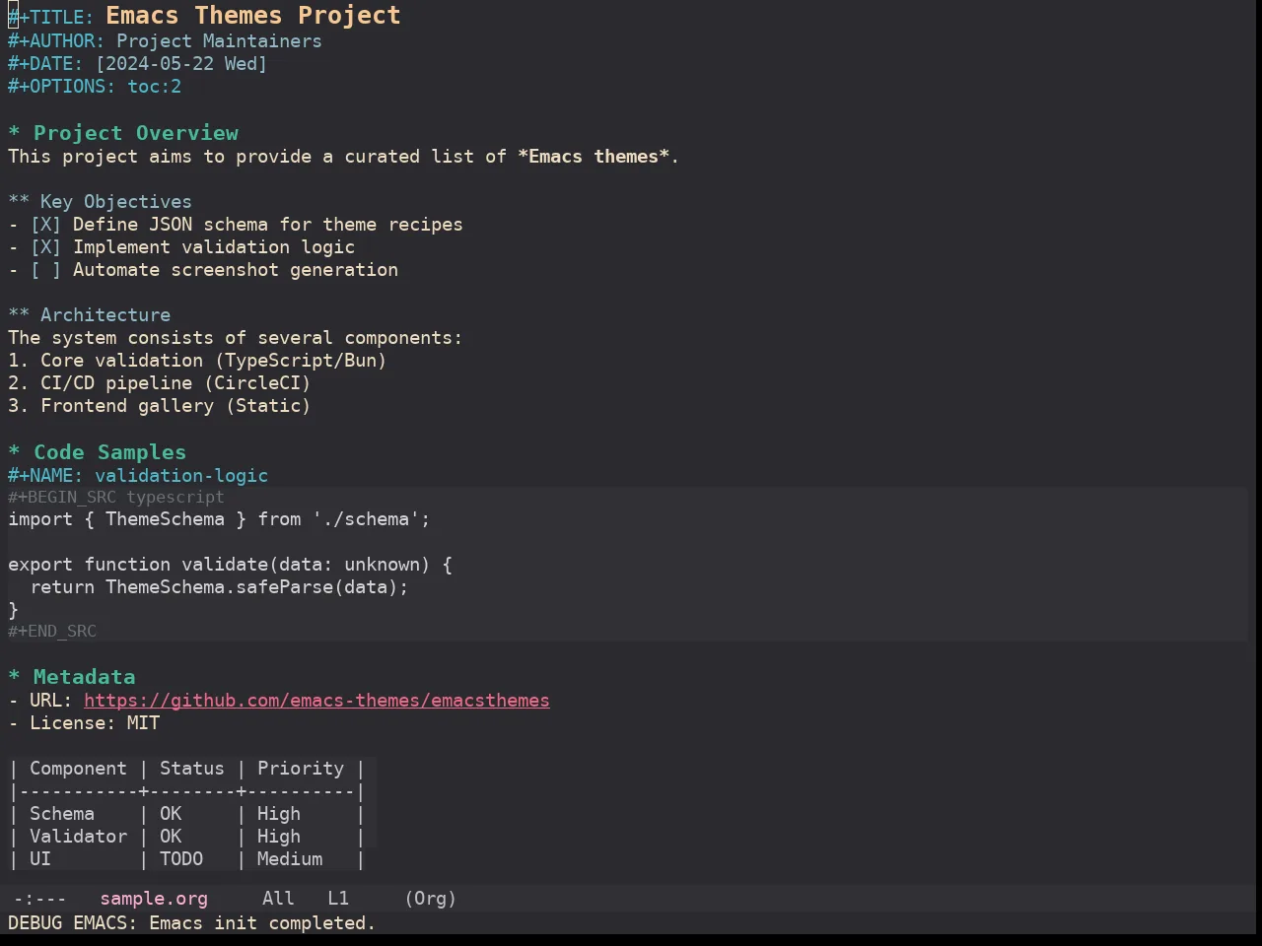The height and width of the screenshot is (946, 1262).
Task: Click the #+NAME: validation-logic line
Action: coord(138,476)
